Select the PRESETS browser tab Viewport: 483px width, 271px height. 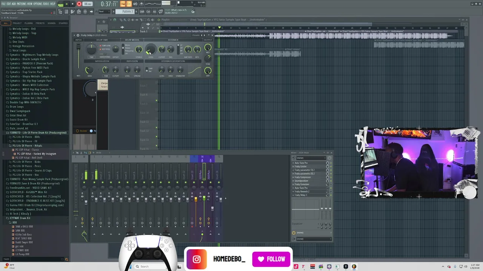point(40,23)
